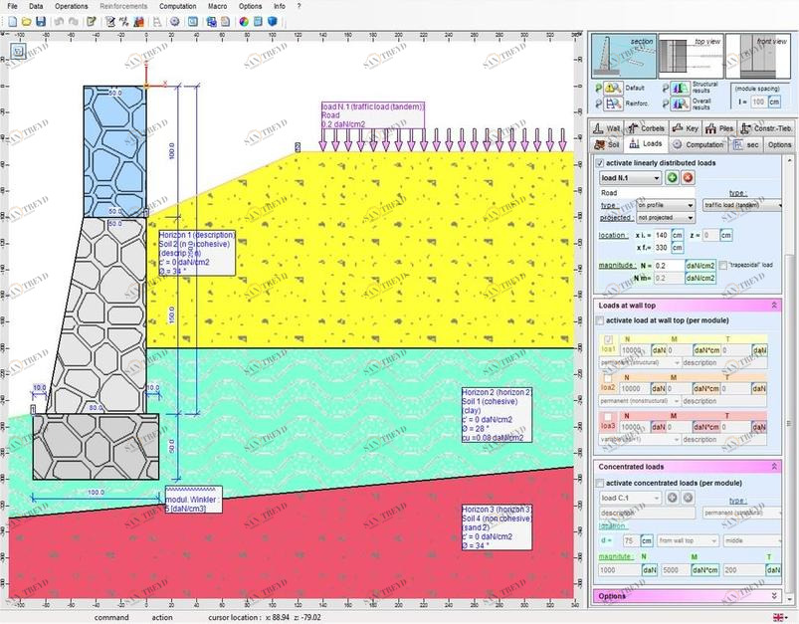Click the x i. location input field
The image size is (799, 624).
coord(662,236)
